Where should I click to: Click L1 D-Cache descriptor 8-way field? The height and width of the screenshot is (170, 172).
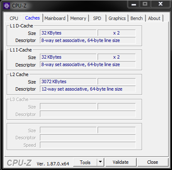[x=88, y=40]
